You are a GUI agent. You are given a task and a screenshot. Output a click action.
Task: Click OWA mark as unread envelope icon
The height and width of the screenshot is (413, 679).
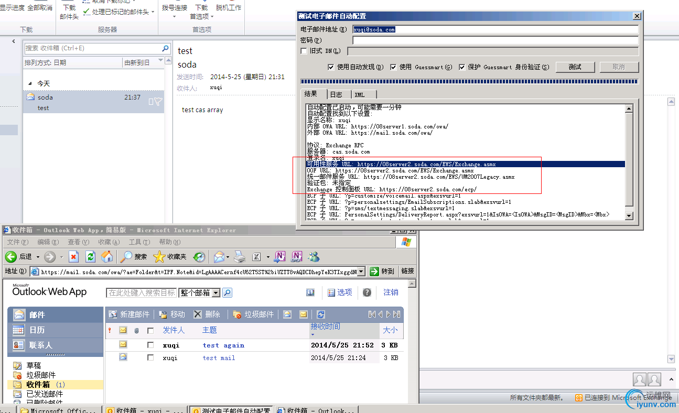click(303, 314)
